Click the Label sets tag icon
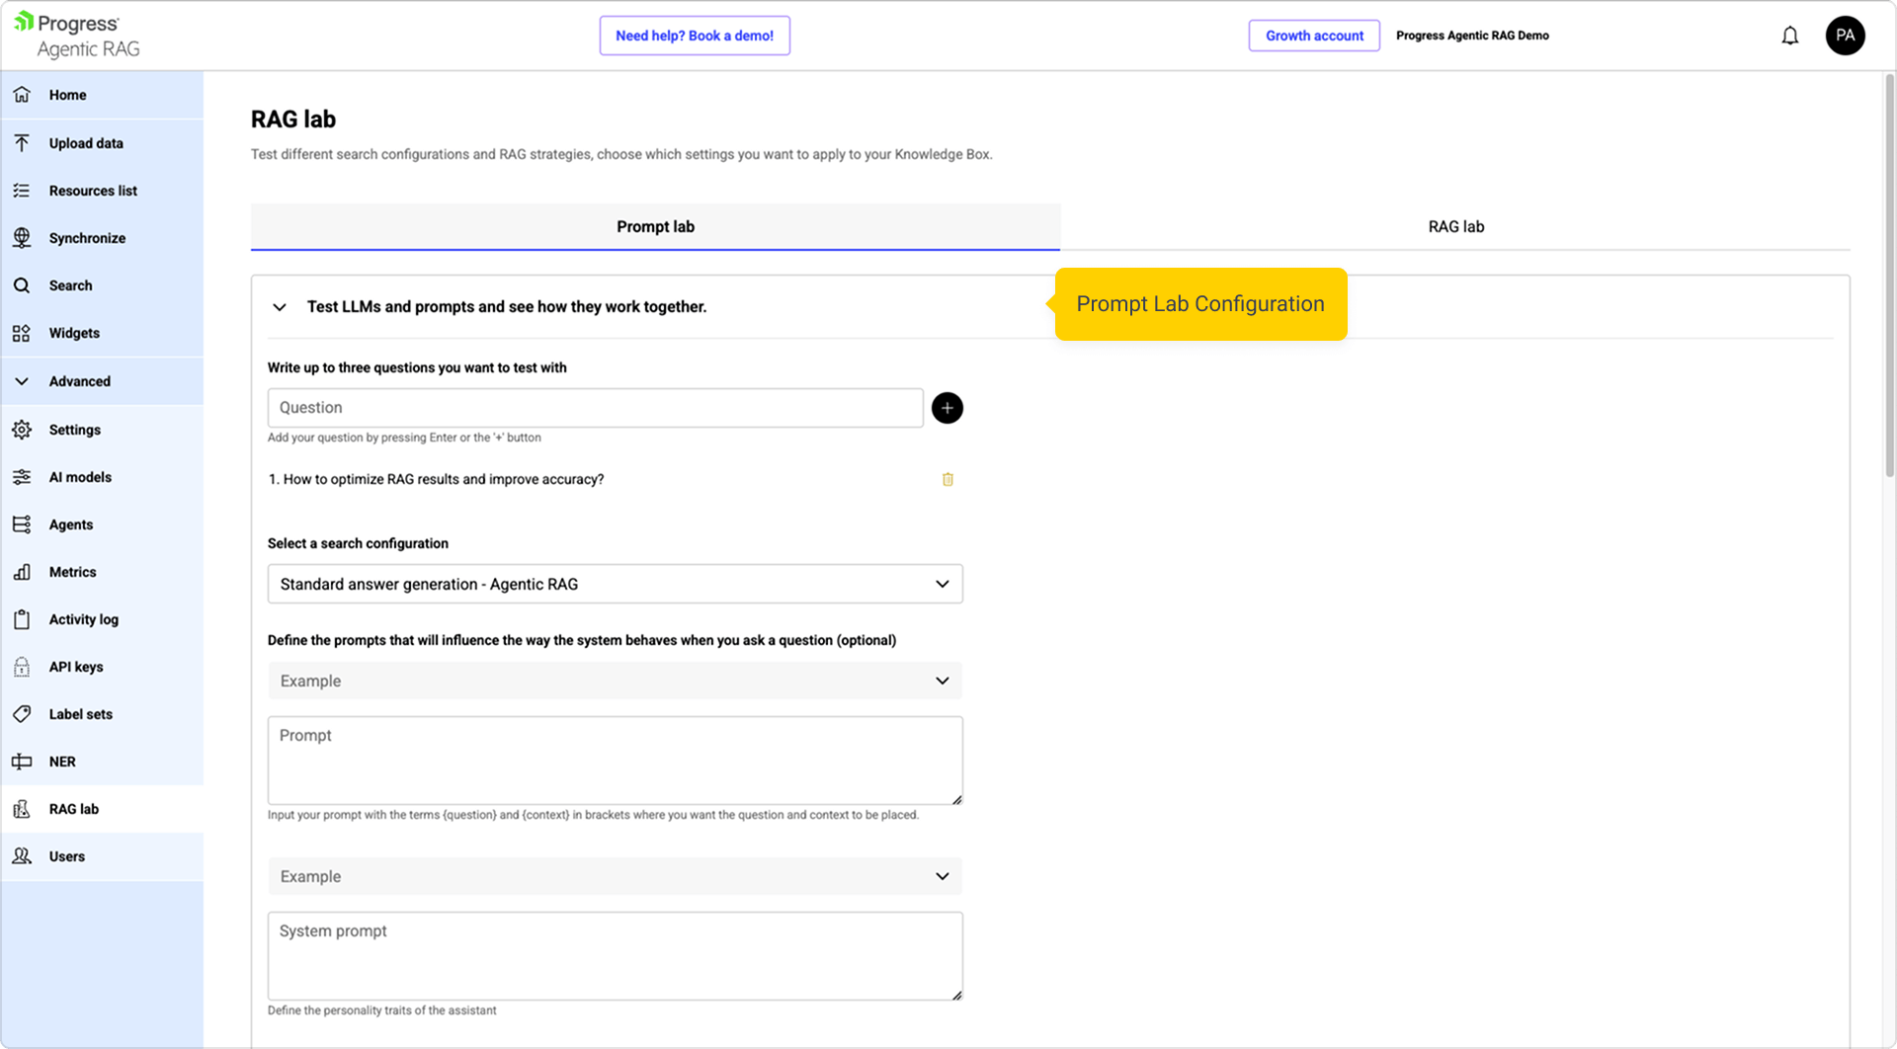This screenshot has height=1049, width=1897. coord(22,715)
